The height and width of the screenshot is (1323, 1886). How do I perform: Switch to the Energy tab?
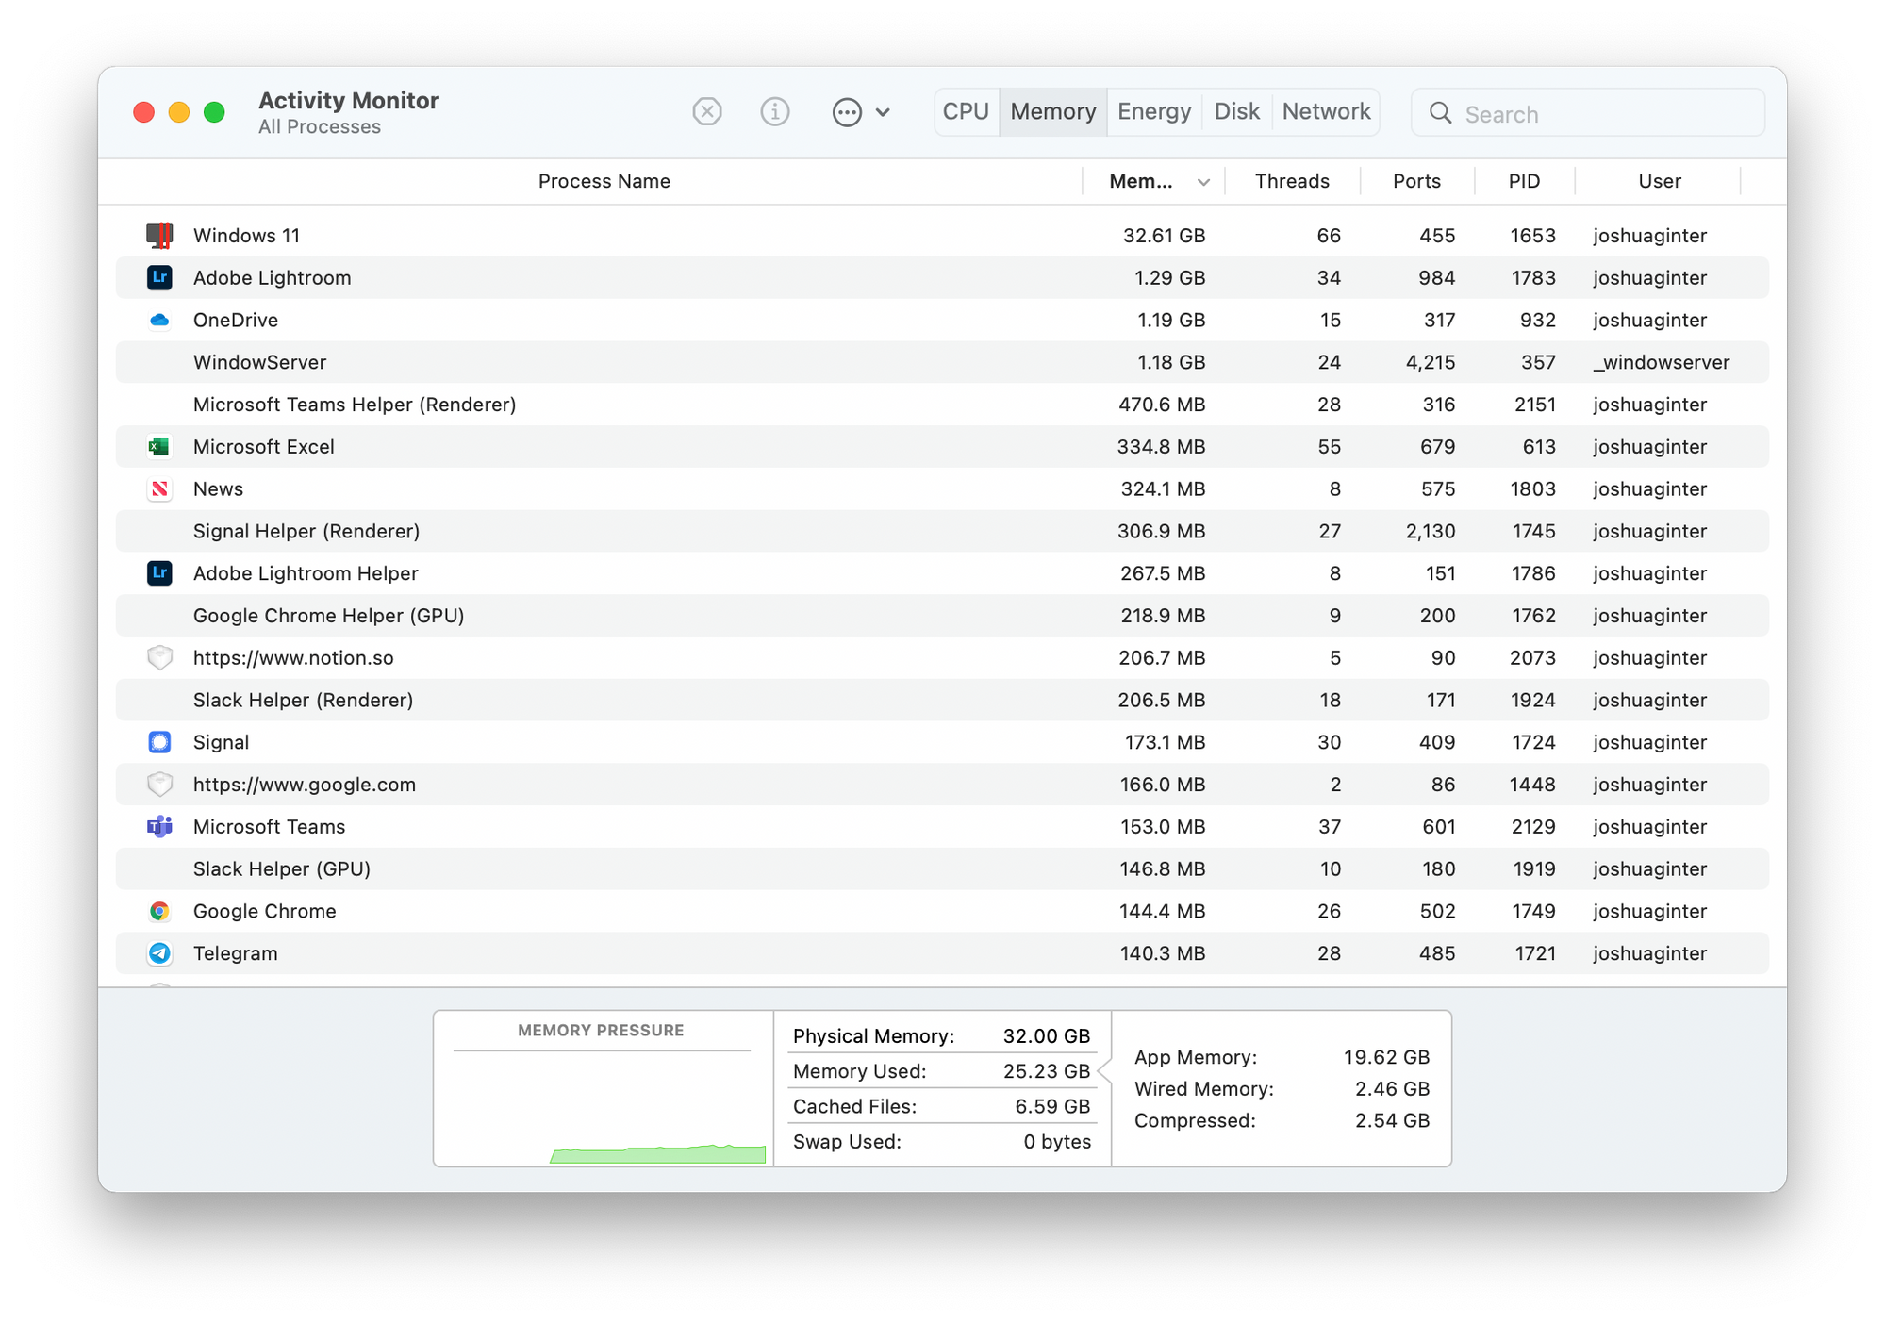[x=1153, y=112]
